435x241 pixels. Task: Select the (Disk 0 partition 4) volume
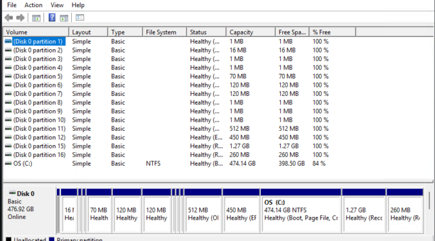(x=38, y=68)
